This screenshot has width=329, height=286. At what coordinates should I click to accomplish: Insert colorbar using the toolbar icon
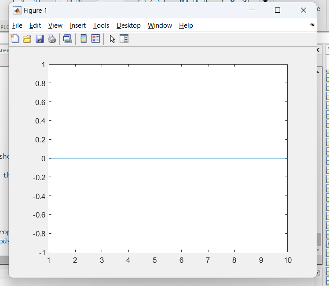click(84, 39)
